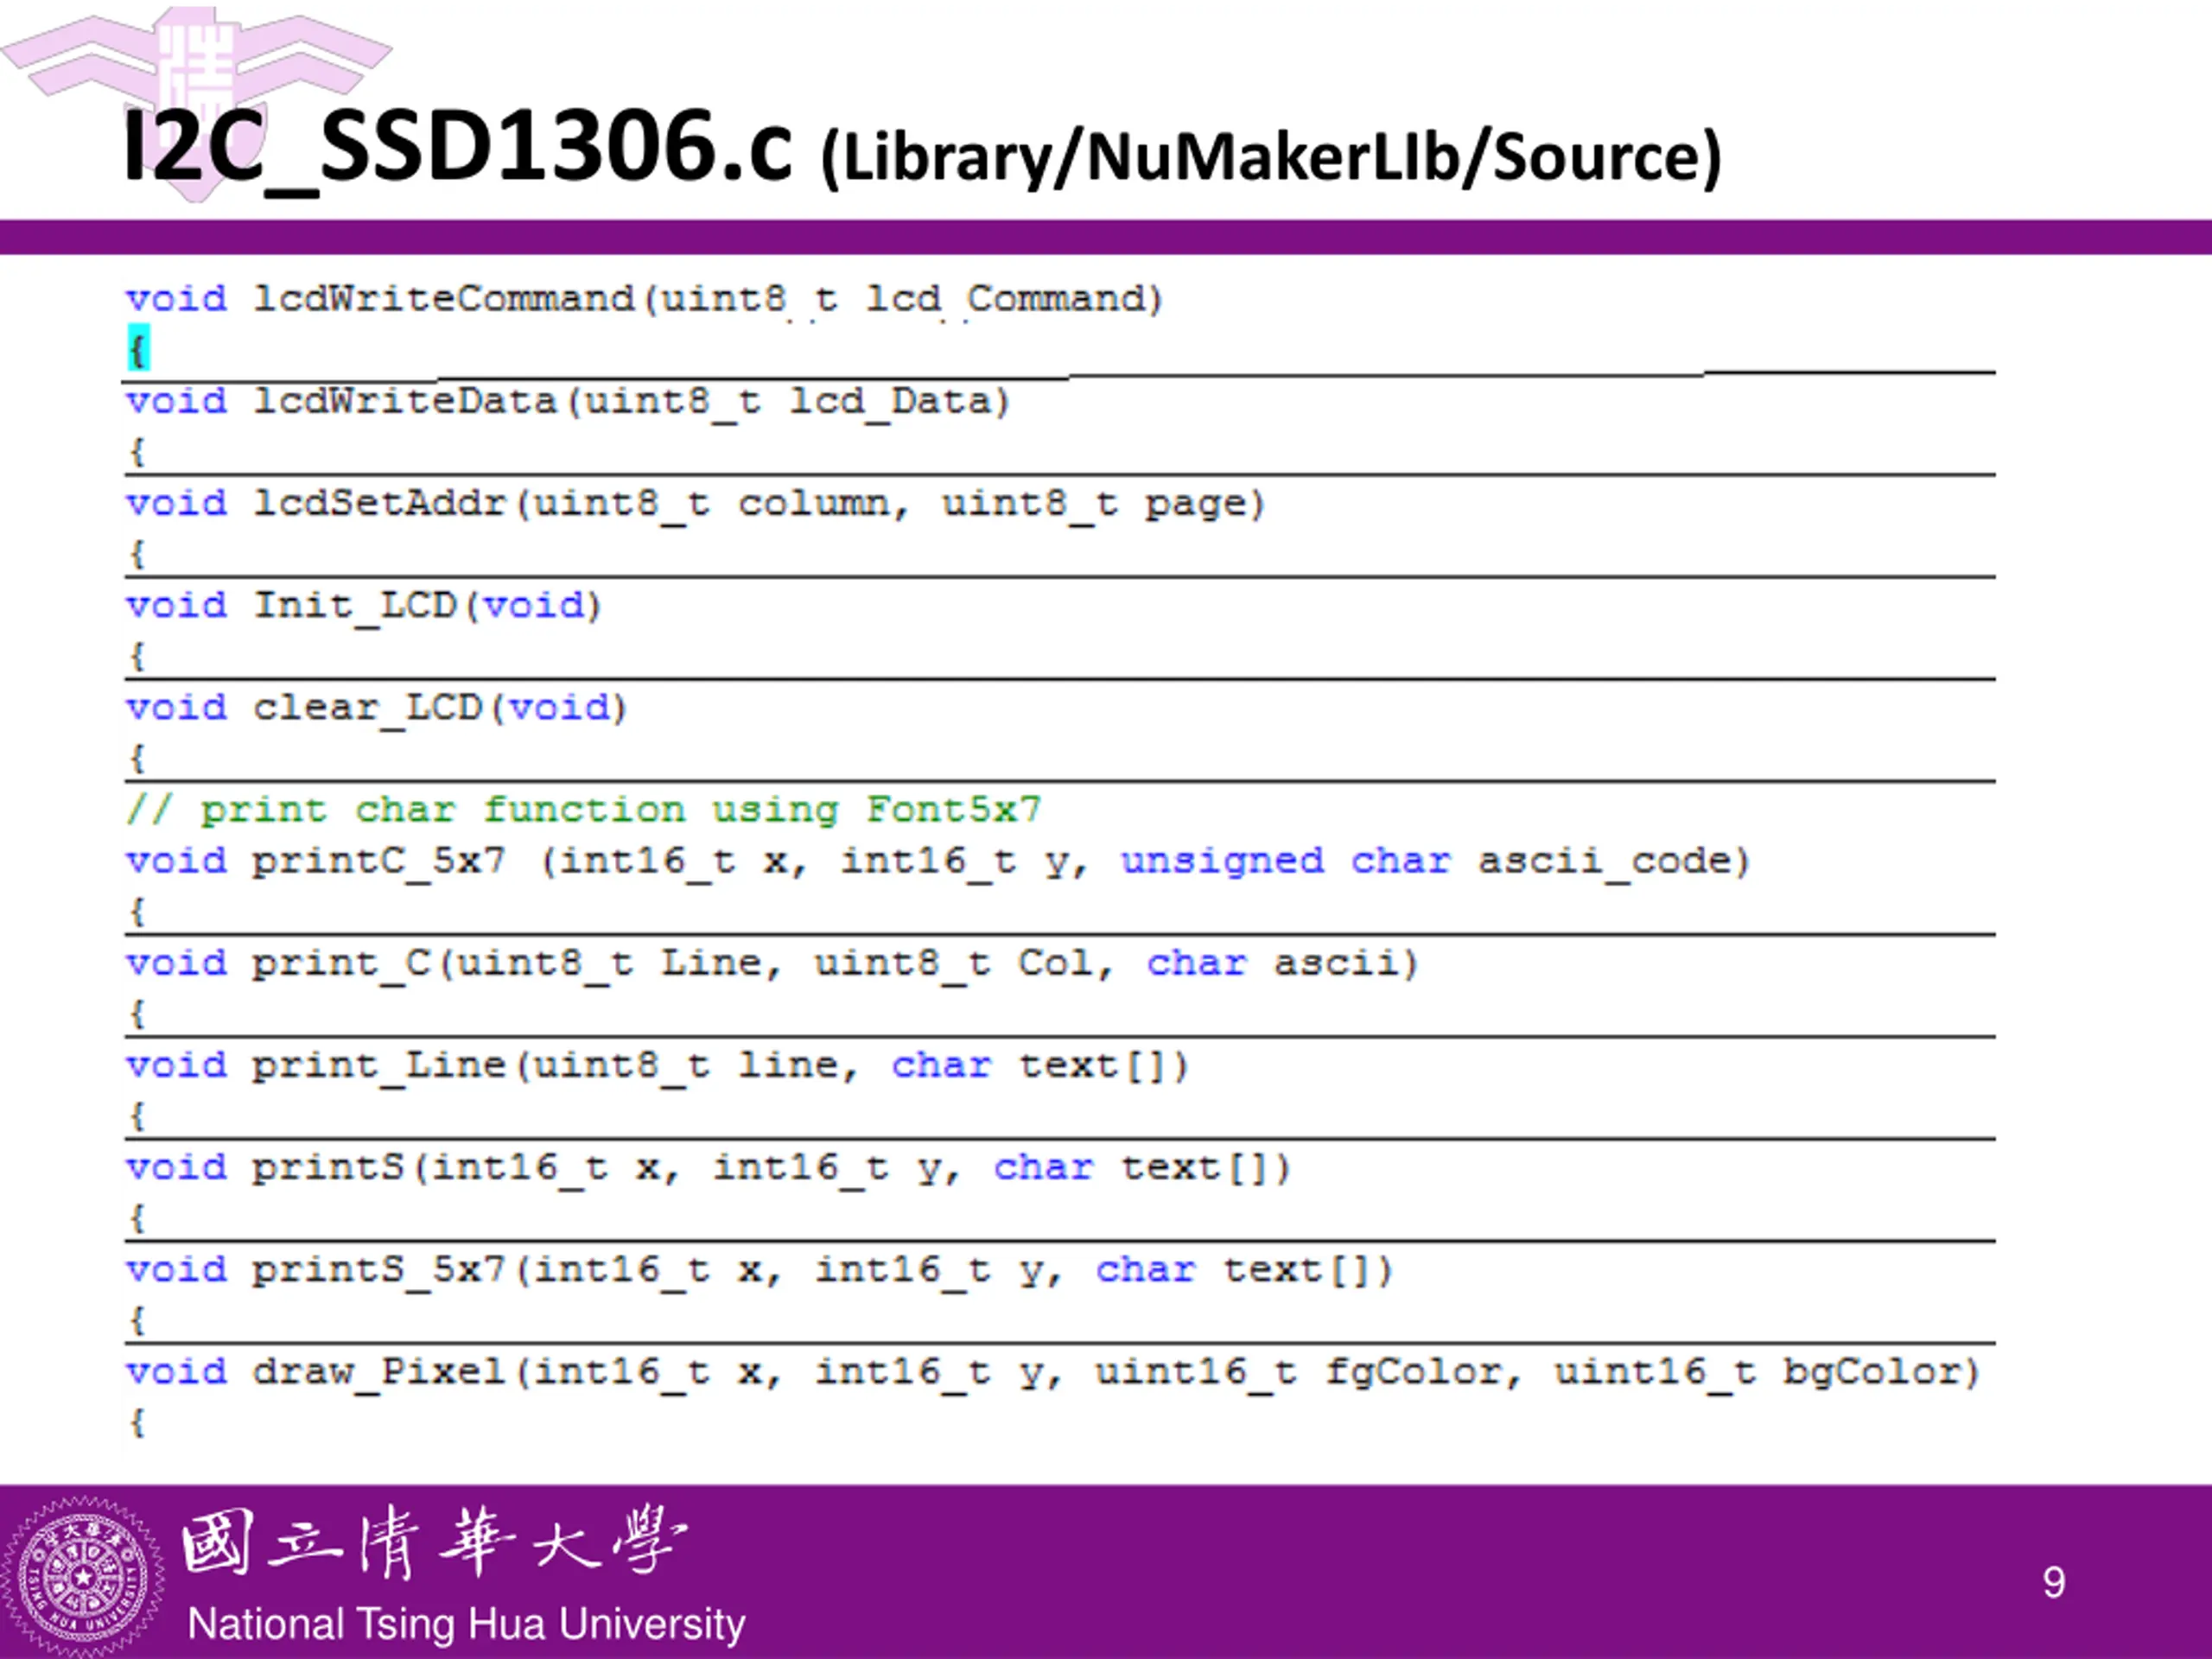The width and height of the screenshot is (2212, 1659).
Task: Click the lcdSetAddr function signature
Action: pyautogui.click(x=695, y=504)
